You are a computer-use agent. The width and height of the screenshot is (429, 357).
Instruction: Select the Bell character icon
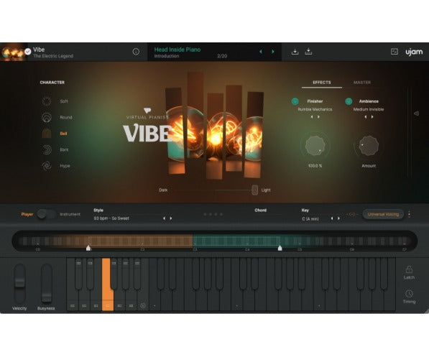47,134
